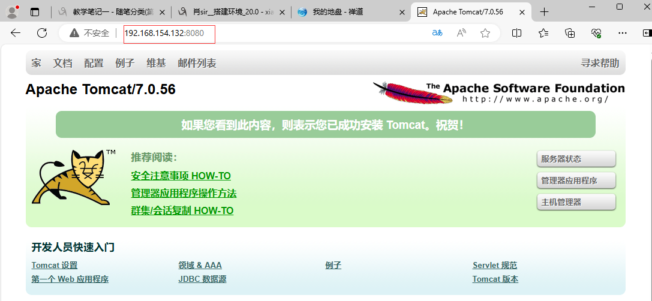Open the 群集/会话复制 HOW-TO link
The image size is (652, 301).
point(182,211)
